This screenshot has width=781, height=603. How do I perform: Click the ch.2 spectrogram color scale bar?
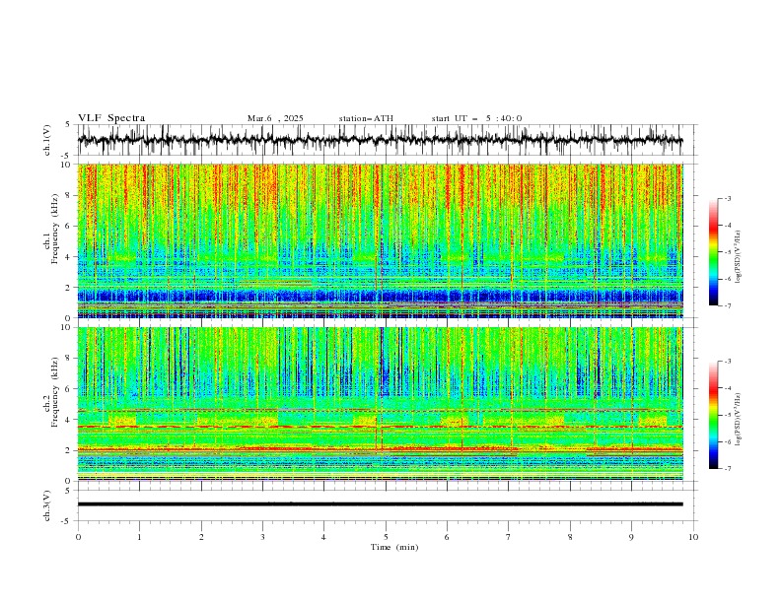[x=713, y=415]
